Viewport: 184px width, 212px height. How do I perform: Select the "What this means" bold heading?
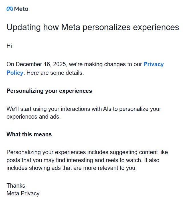[x=29, y=134]
